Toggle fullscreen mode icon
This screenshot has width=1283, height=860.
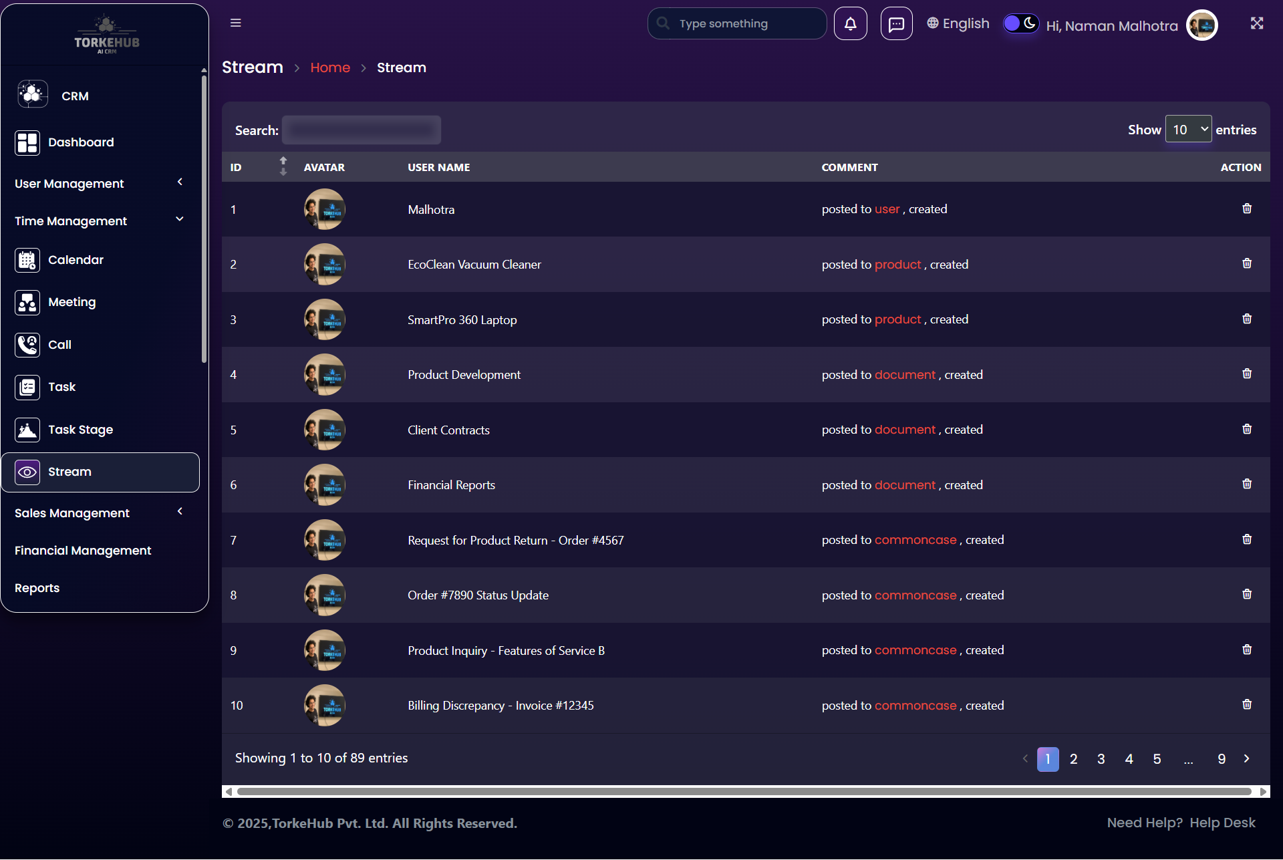click(1256, 23)
